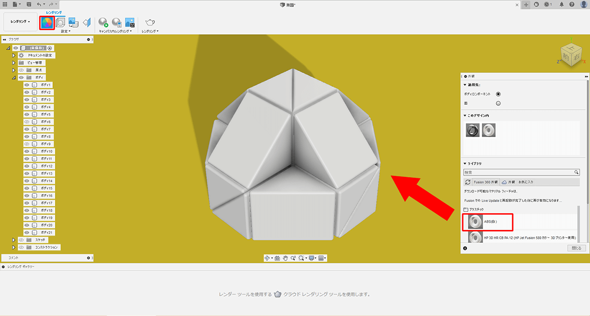Expand the ドキュメントの設定 tree node
The width and height of the screenshot is (590, 316).
click(x=14, y=56)
